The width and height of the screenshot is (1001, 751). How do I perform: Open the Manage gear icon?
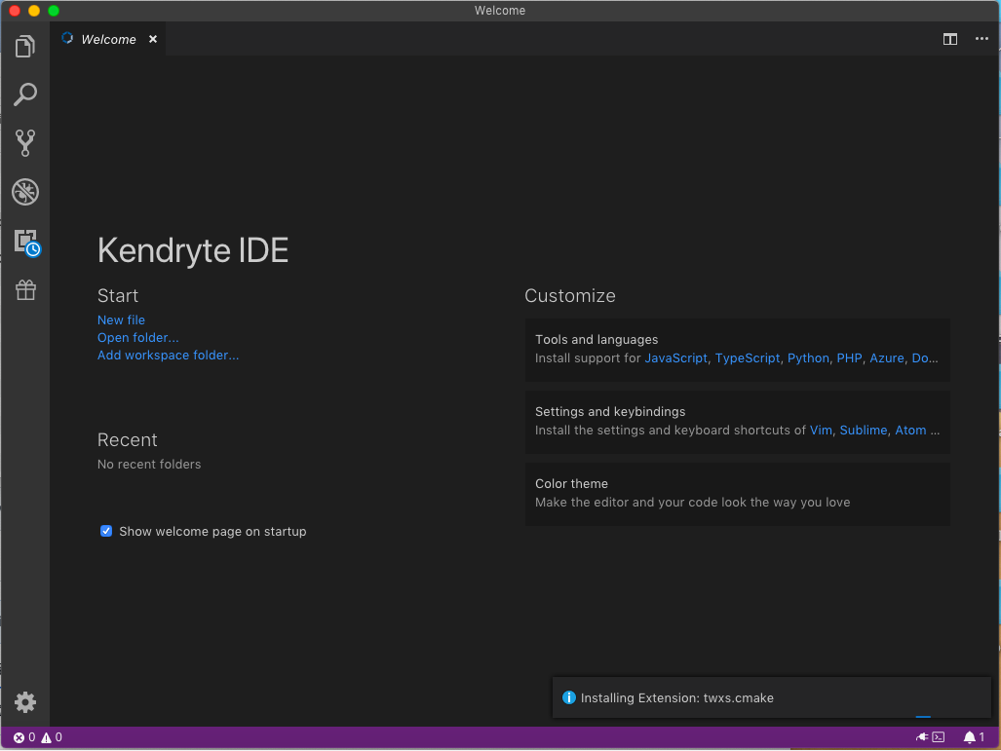[25, 702]
